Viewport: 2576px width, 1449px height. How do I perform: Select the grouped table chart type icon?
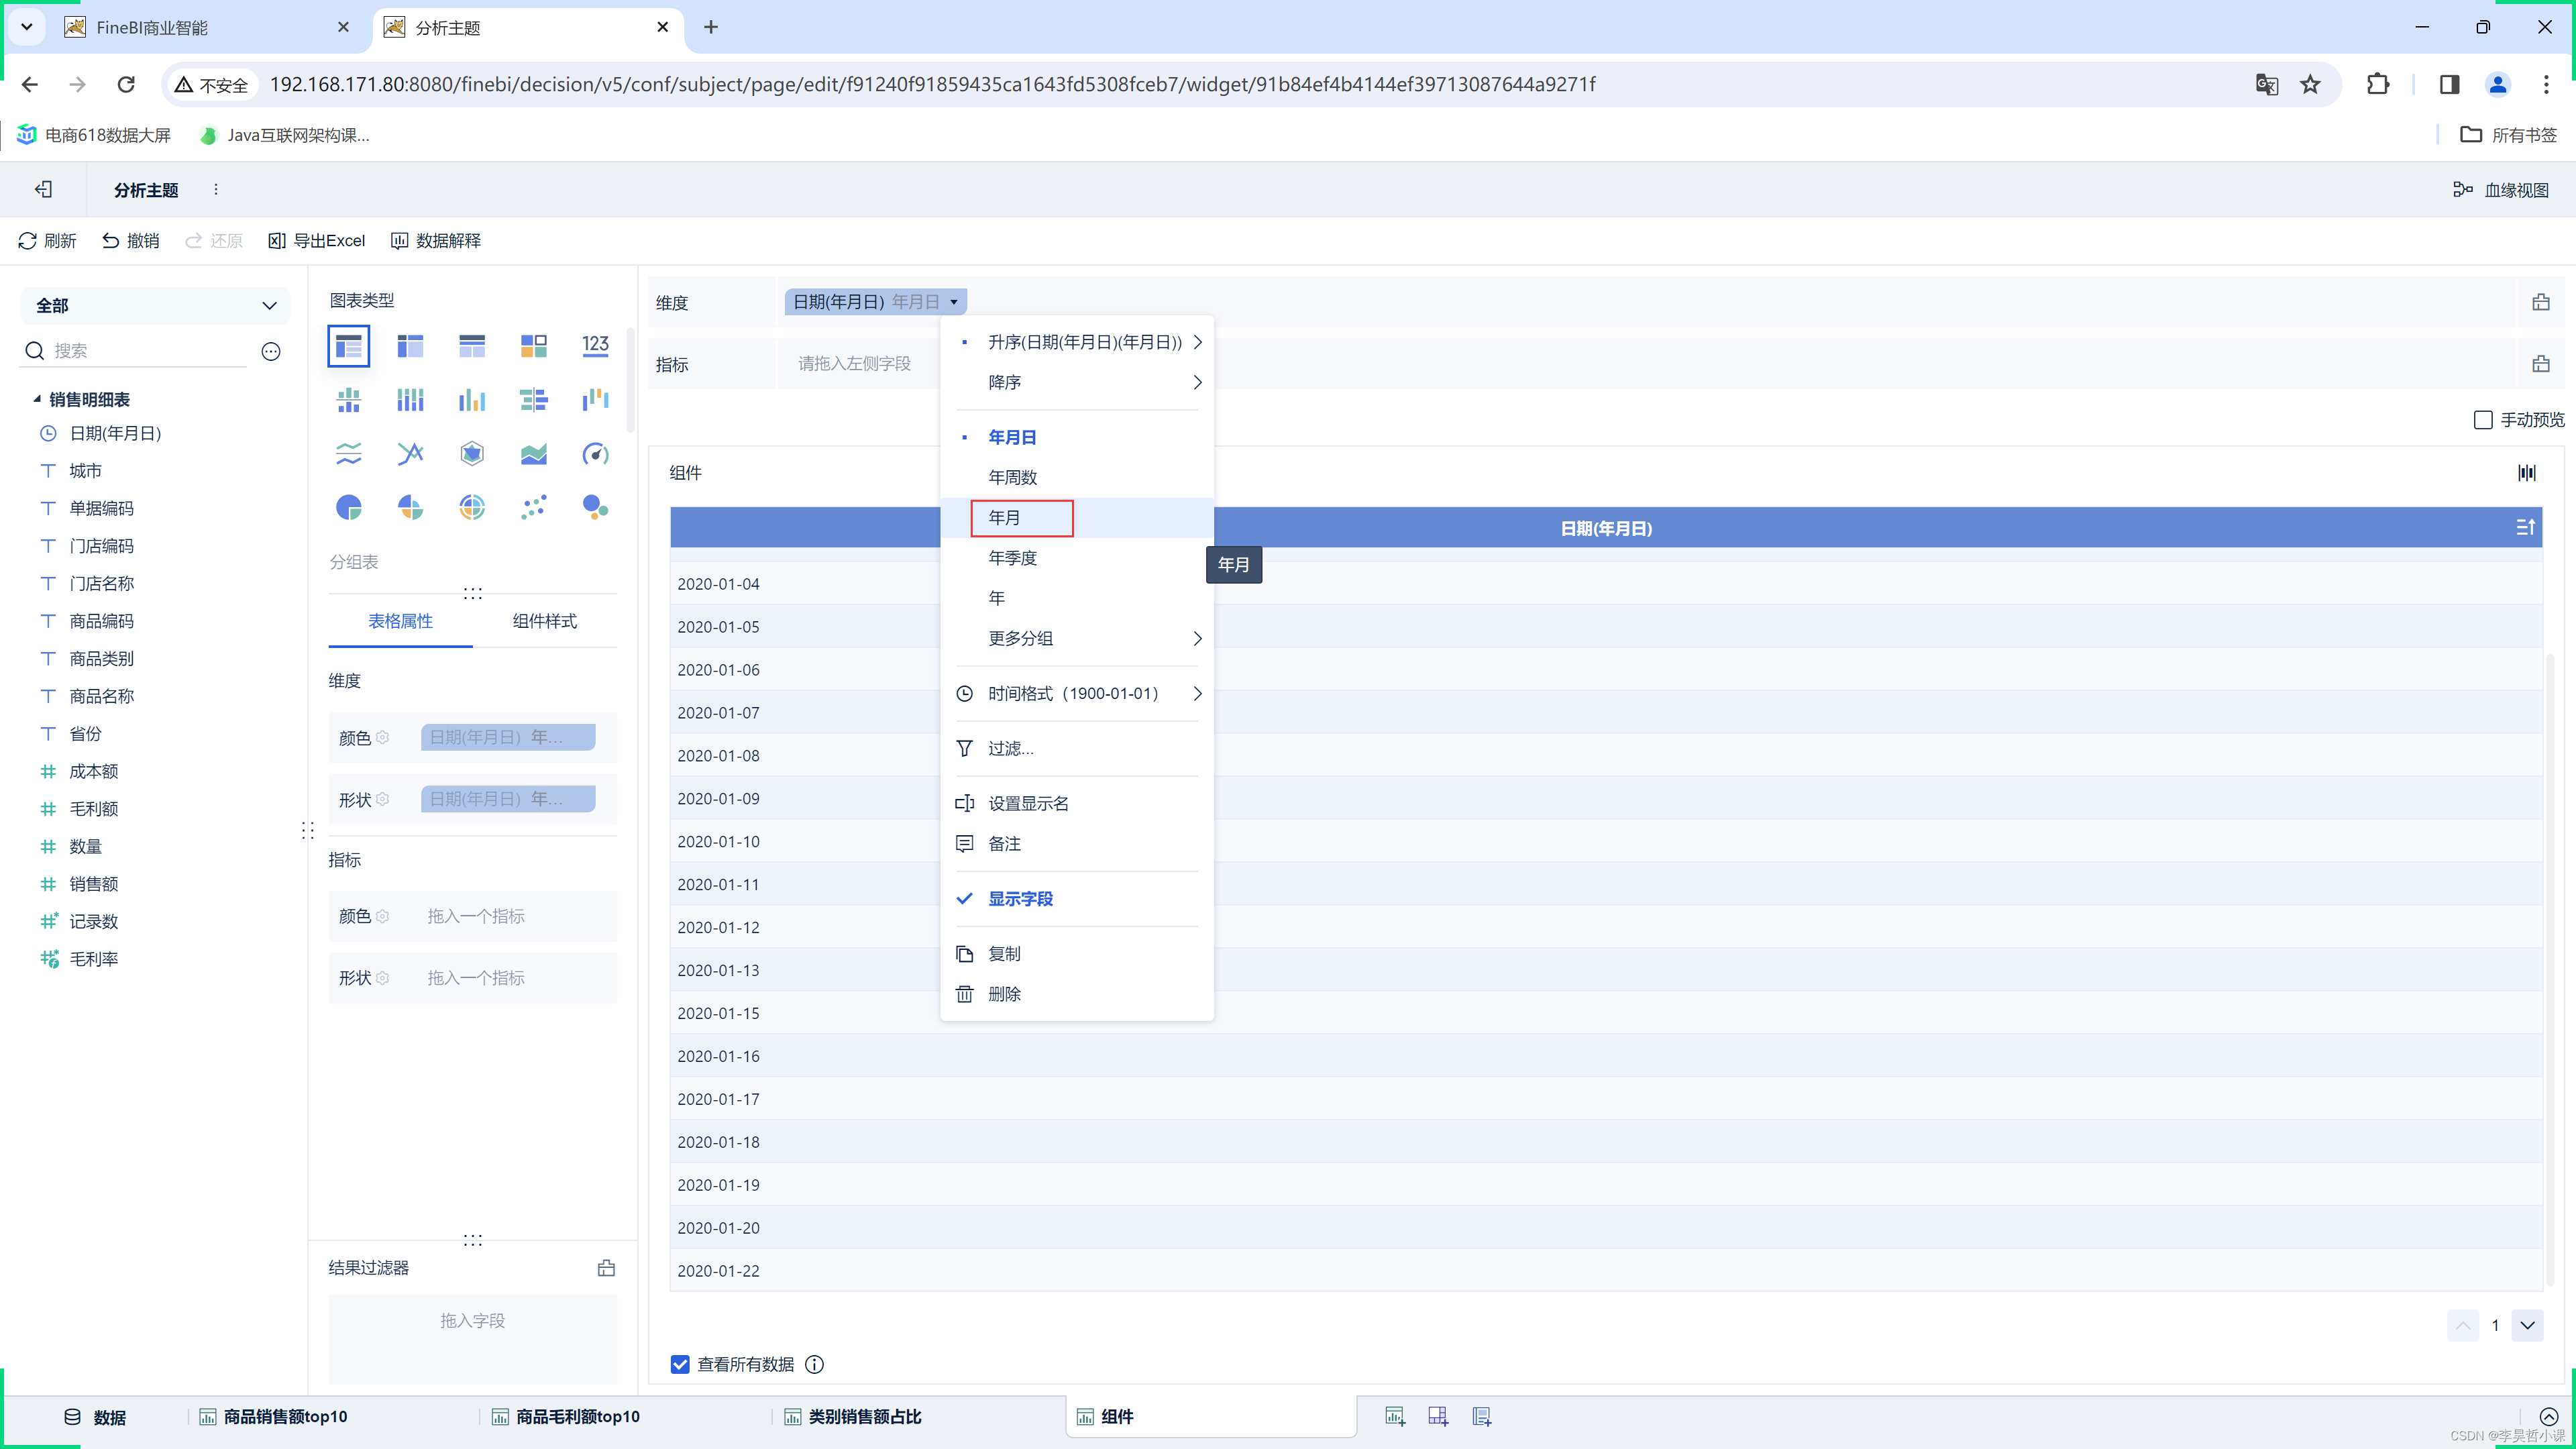point(348,346)
